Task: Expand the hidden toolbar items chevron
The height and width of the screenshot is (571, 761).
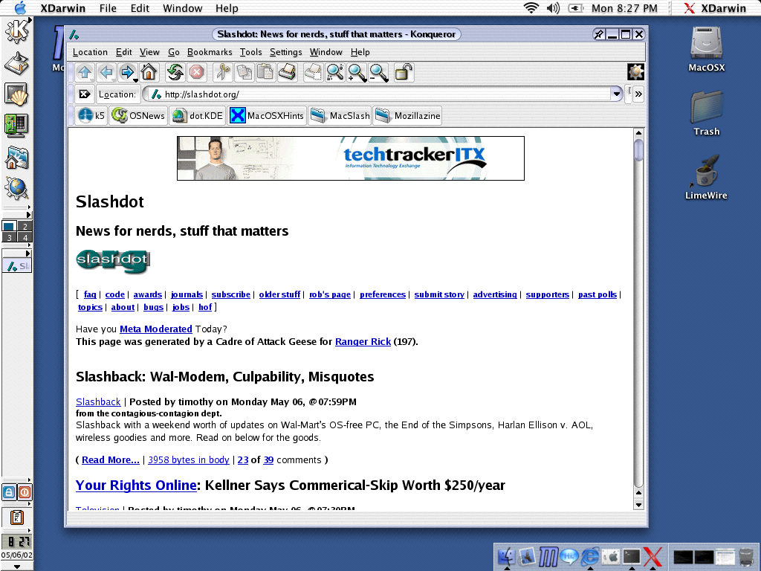Action: [638, 94]
